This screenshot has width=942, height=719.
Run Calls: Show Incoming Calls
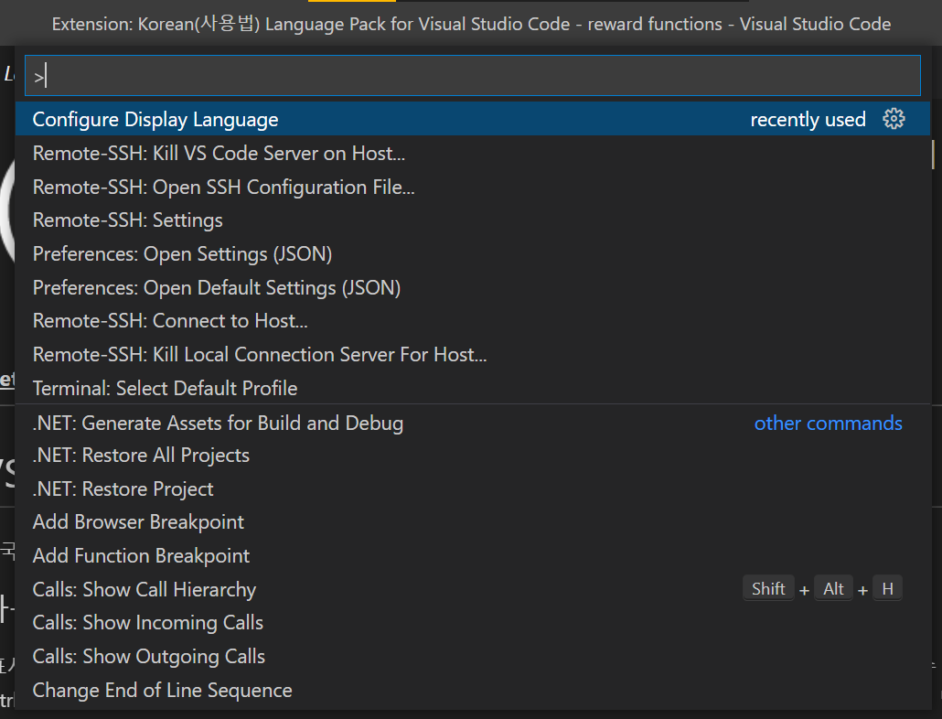[x=472, y=623]
